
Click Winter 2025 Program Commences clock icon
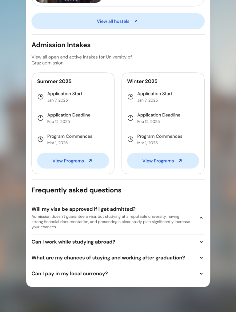pyautogui.click(x=130, y=139)
